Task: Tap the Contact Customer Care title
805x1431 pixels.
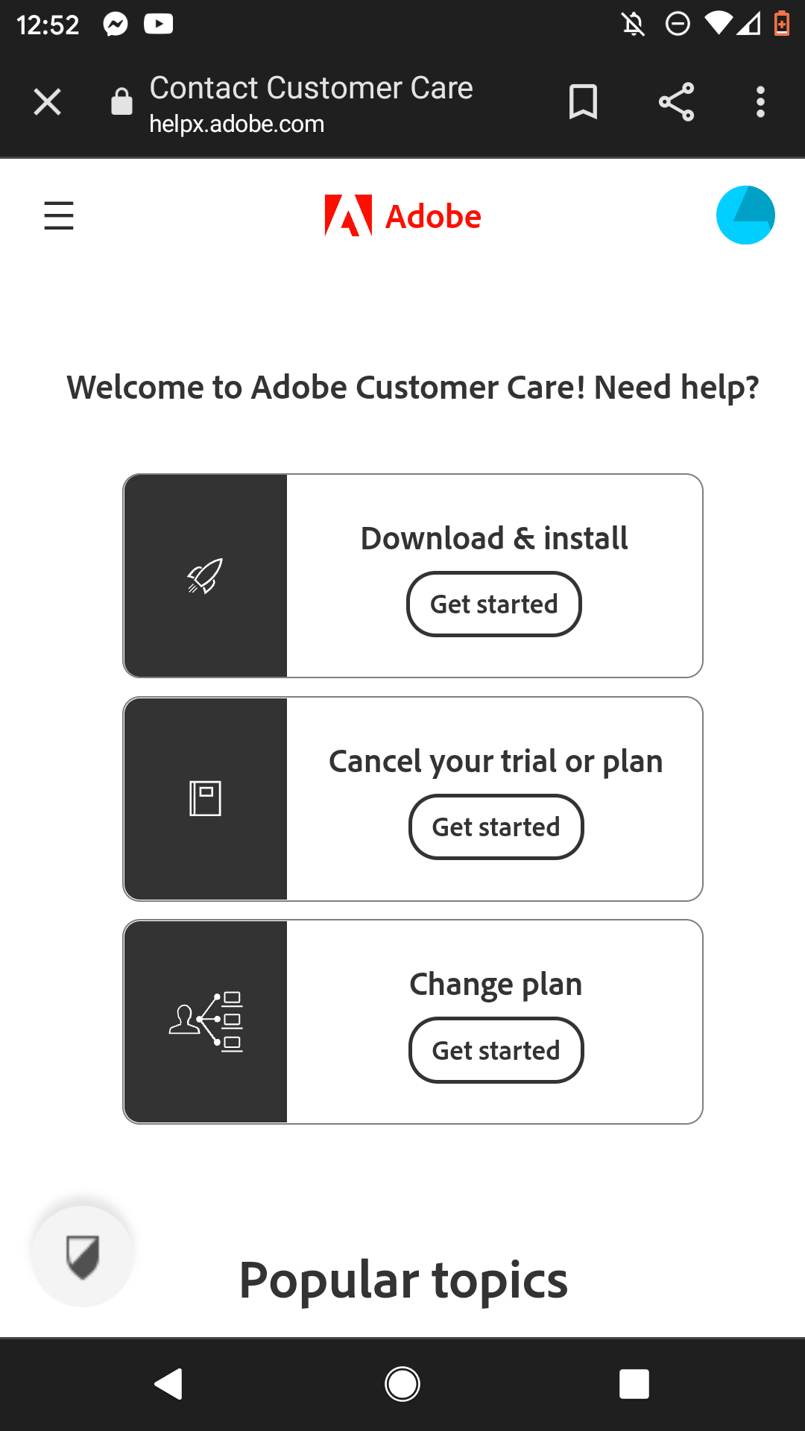Action: [312, 88]
